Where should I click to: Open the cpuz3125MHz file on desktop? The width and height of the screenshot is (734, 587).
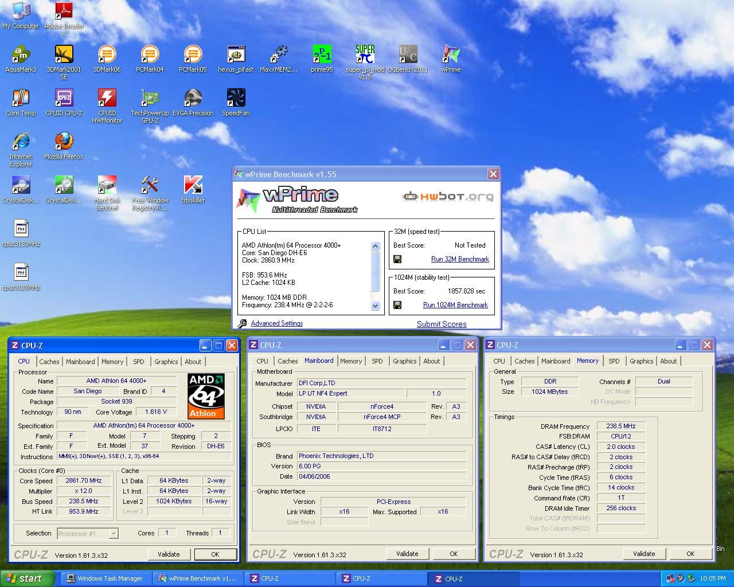point(21,276)
